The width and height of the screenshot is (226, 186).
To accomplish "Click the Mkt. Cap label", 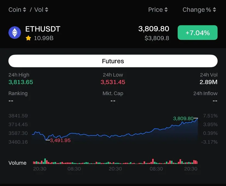I will (113, 94).
